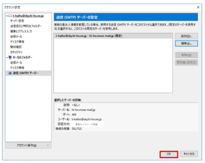
Task: Click the キャンセル button
Action: click(189, 154)
